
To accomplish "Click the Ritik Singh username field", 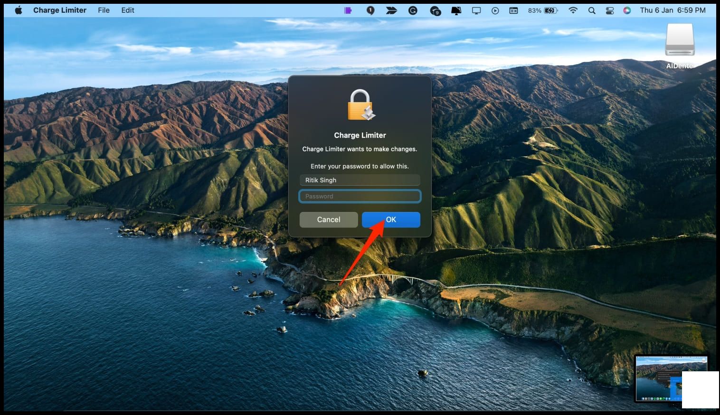I will (x=360, y=180).
